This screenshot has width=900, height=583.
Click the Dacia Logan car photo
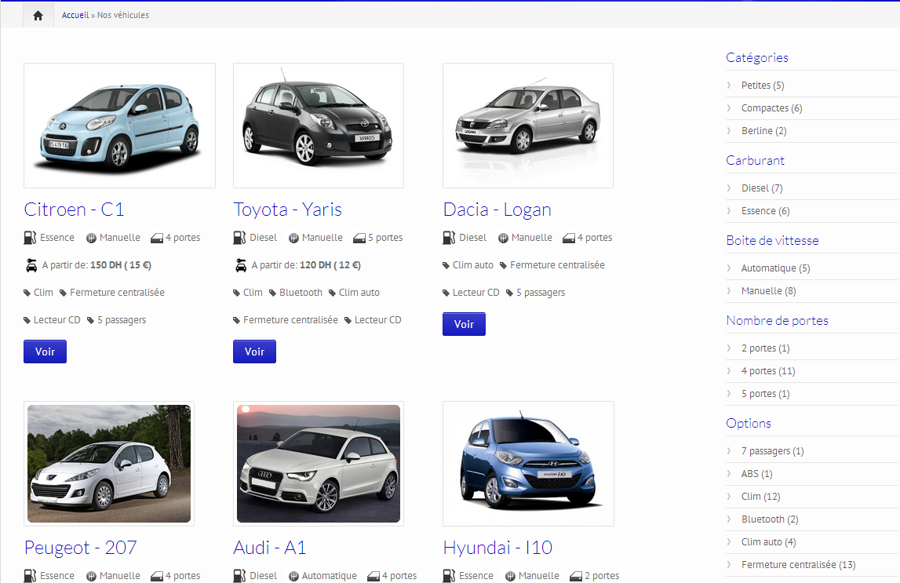tap(528, 126)
